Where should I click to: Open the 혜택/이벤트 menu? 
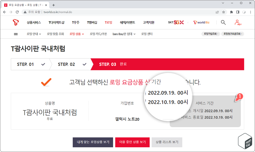127,22
